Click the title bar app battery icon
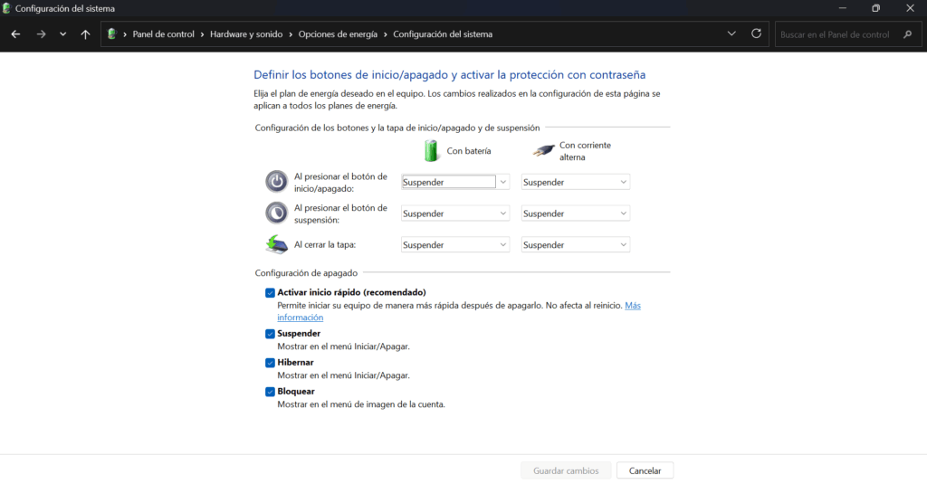This screenshot has width=927, height=484. coord(6,8)
